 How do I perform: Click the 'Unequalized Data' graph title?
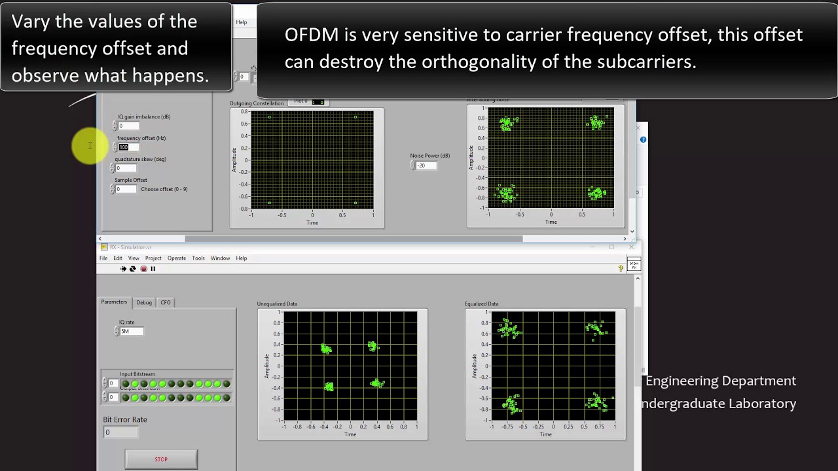point(277,304)
